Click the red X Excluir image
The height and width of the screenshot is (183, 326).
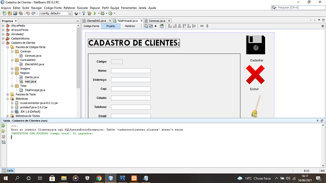[x=255, y=75]
